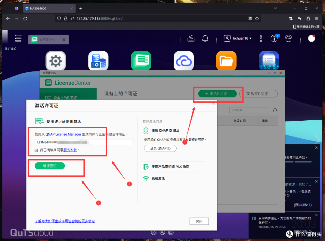Image resolution: width=325 pixels, height=241 pixels.
Task: Dismiss the two-step verification notification
Action: pos(317,215)
